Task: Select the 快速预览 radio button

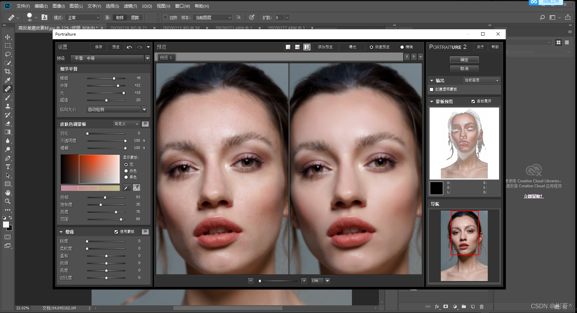Action: coord(371,47)
